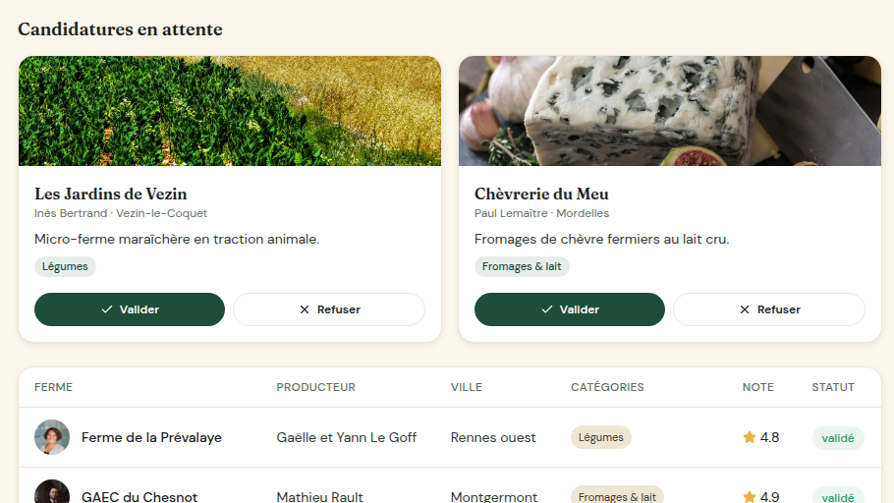The height and width of the screenshot is (503, 894).
Task: Click the Candidatures en attente heading
Action: point(120,29)
